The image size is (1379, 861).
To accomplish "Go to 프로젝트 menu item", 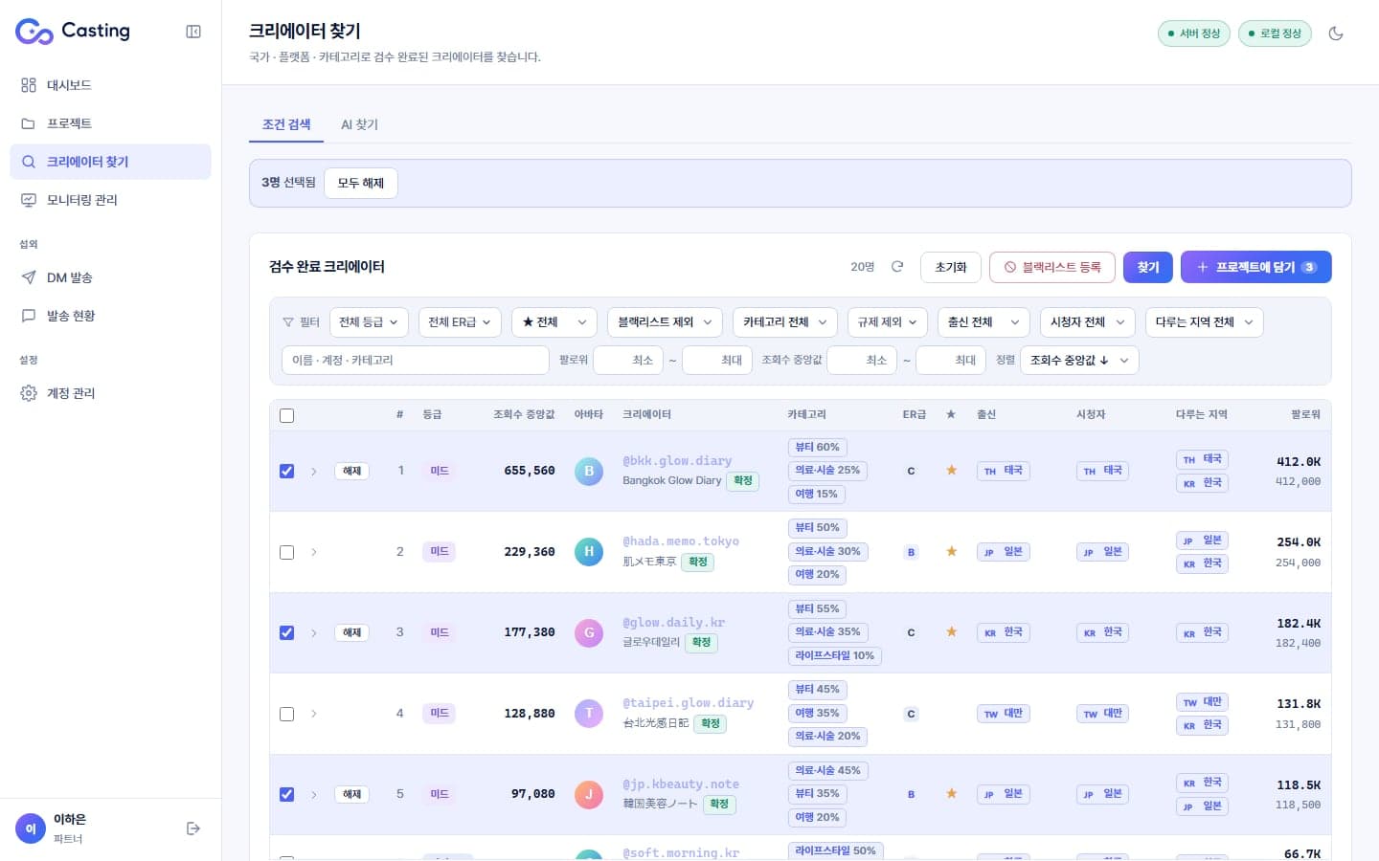I will (x=110, y=123).
